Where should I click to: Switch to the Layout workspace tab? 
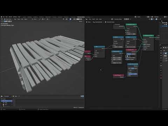click(24, 17)
